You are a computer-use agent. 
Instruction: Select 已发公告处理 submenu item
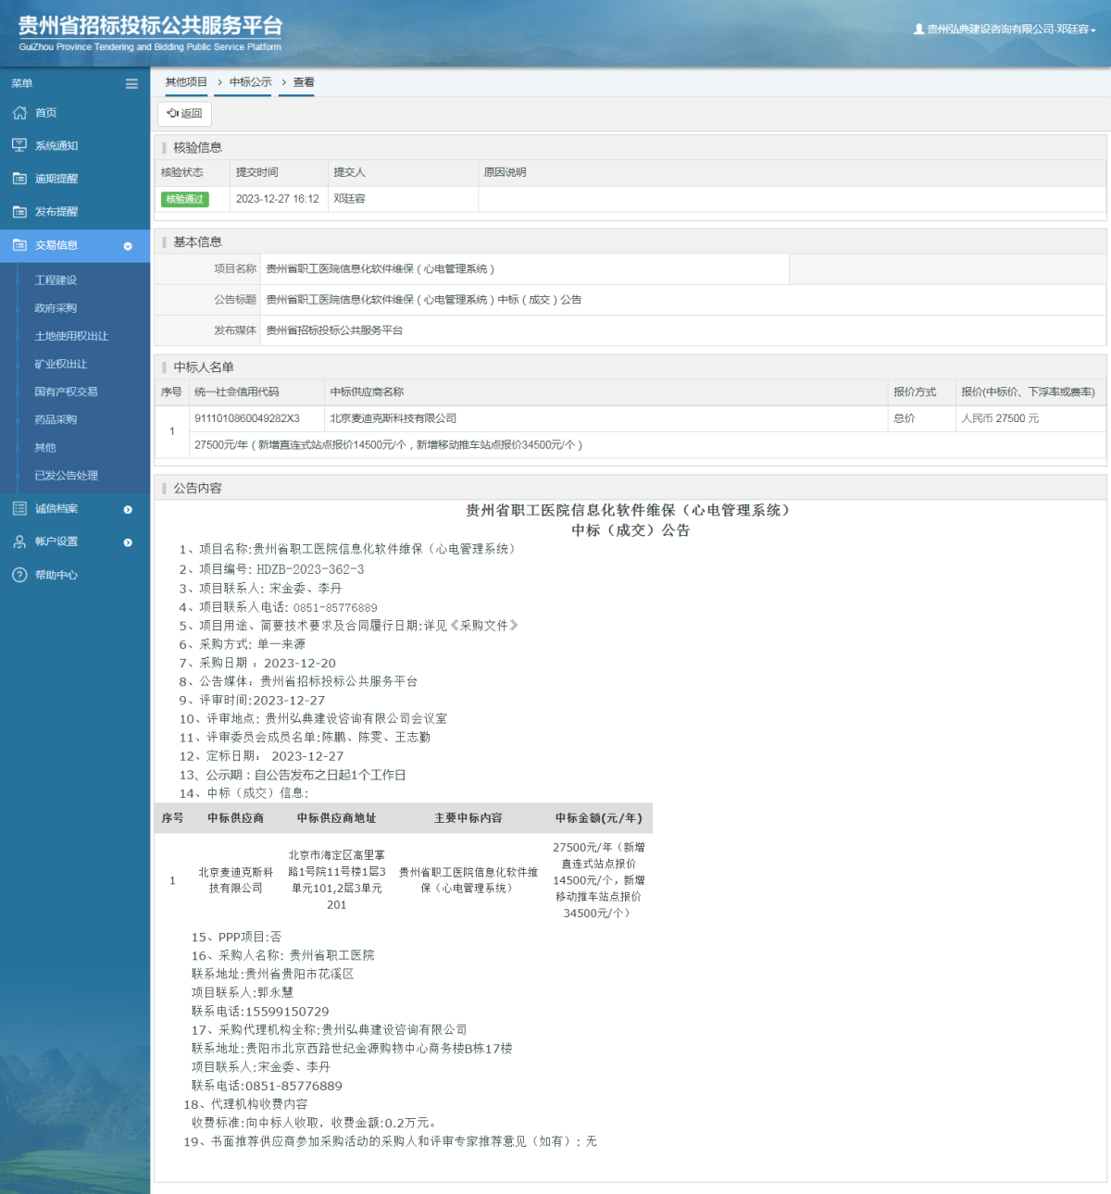66,475
